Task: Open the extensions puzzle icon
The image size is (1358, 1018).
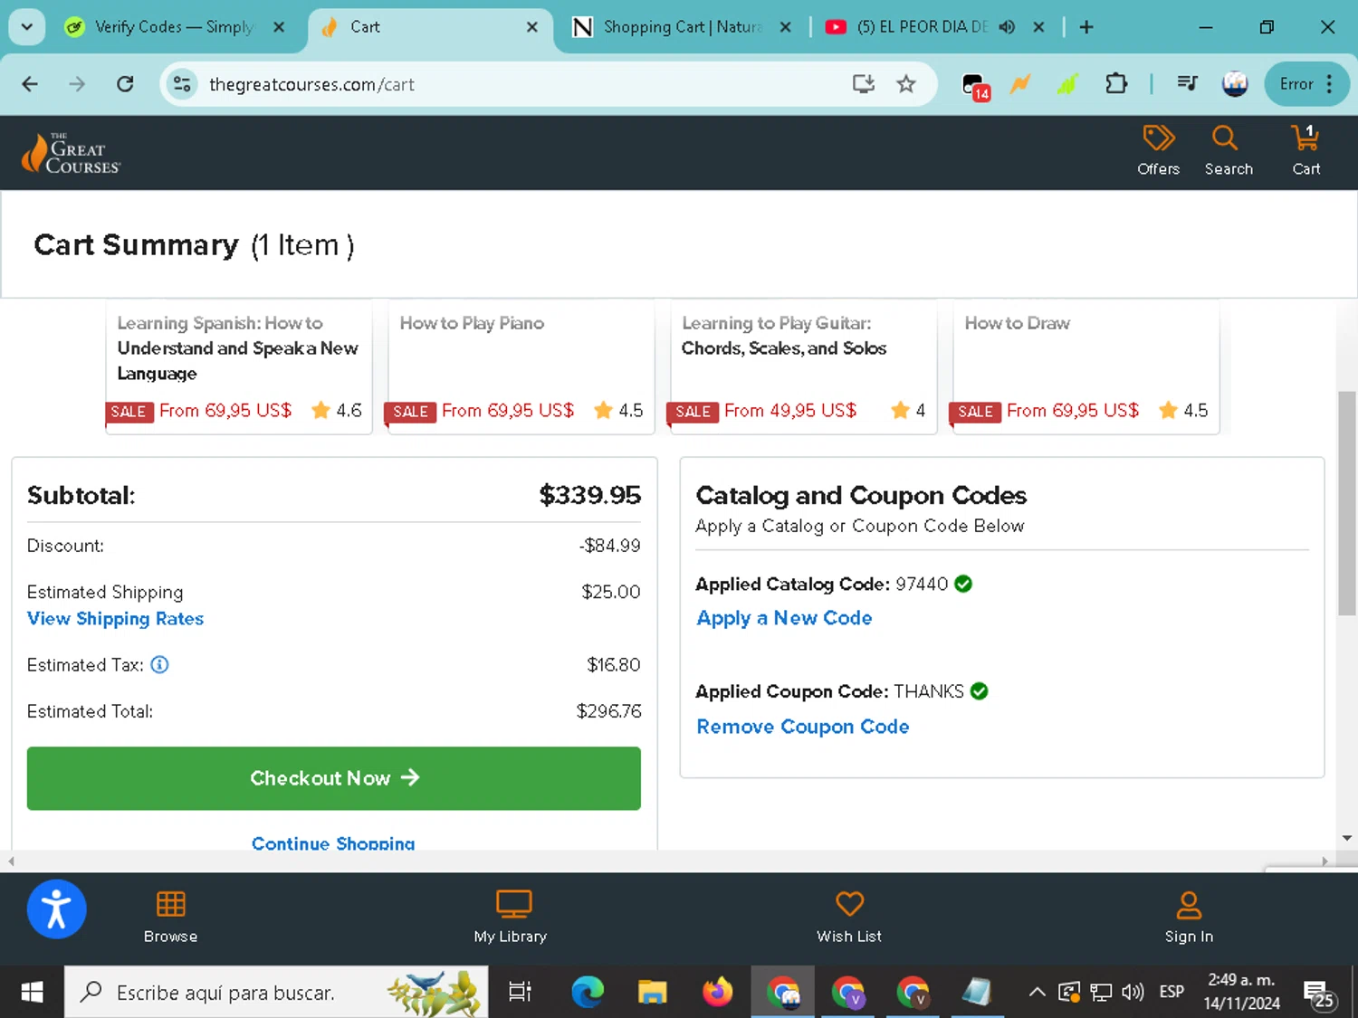Action: coord(1116,84)
